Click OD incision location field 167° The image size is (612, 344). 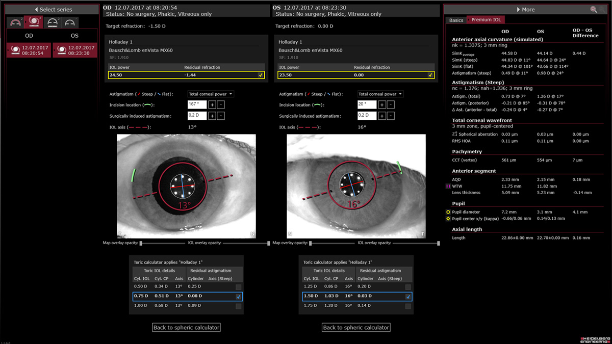pyautogui.click(x=197, y=104)
